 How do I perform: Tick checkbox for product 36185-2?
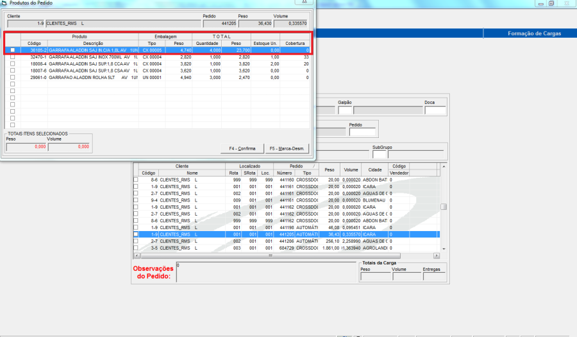(13, 50)
